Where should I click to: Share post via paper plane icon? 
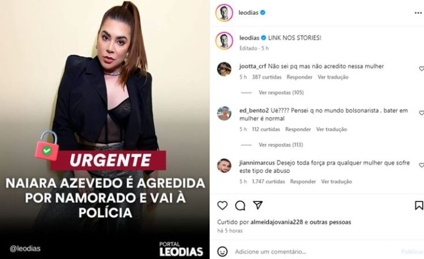coord(258,205)
